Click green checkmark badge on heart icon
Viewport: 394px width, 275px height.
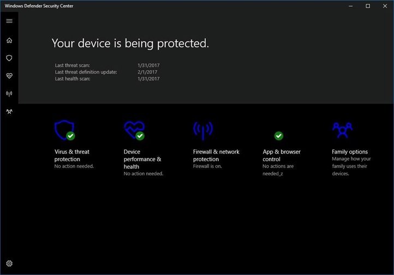point(140,136)
